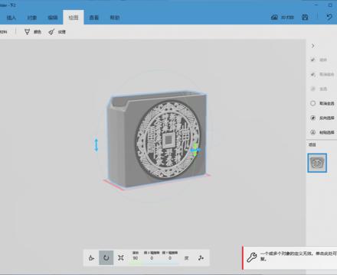This screenshot has height=275, width=337.
Task: Select the Scale tool in bottom toolbar
Action: click(121, 257)
